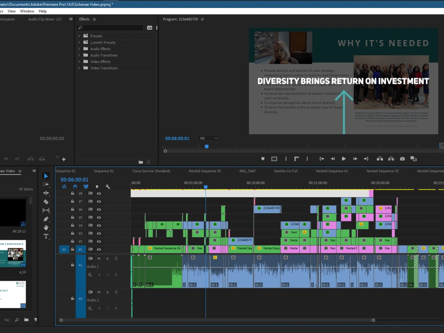
Task: Select the Pen tool
Action: point(46,219)
